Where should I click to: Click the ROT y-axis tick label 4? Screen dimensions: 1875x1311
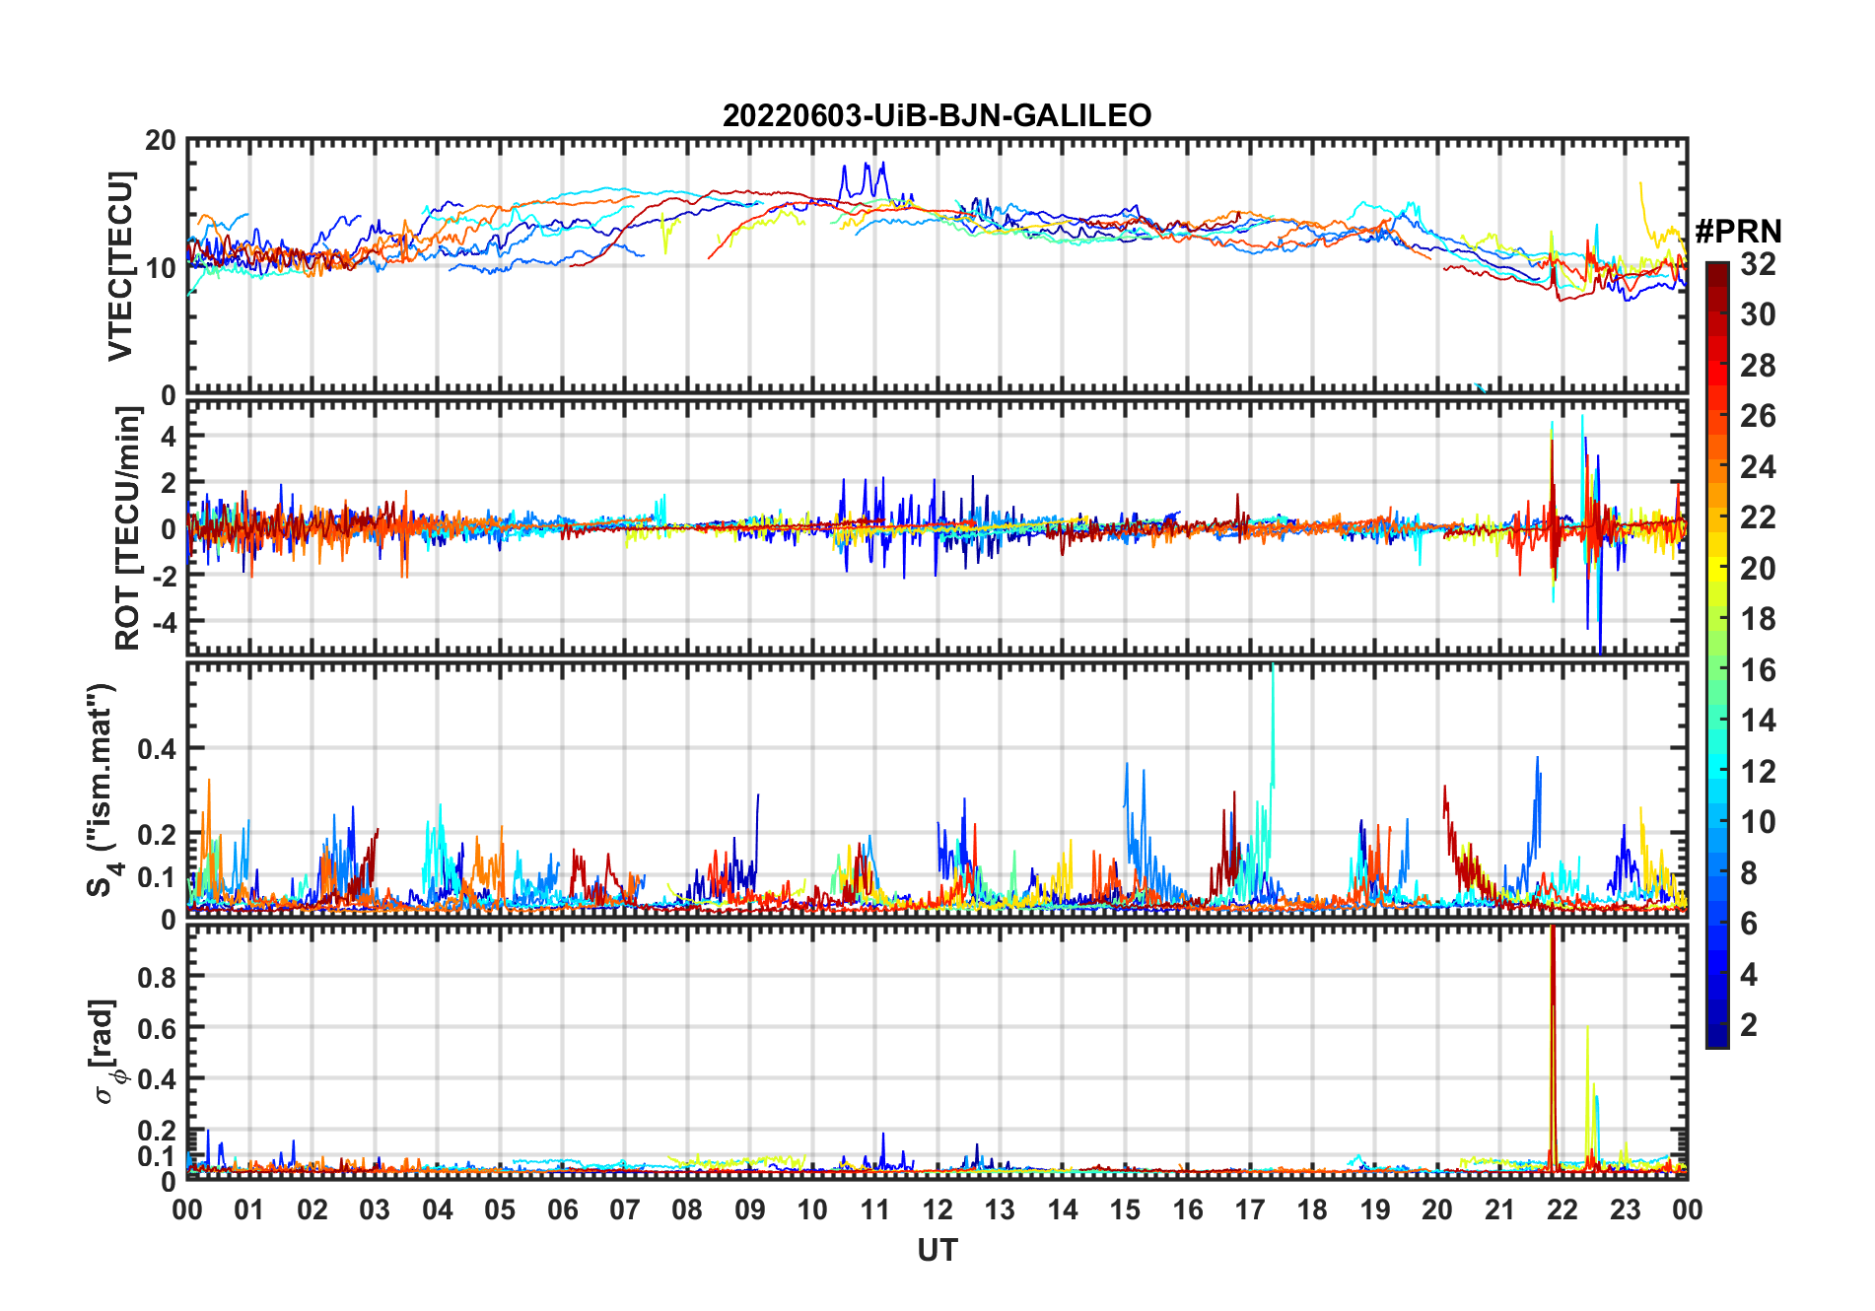(x=169, y=435)
